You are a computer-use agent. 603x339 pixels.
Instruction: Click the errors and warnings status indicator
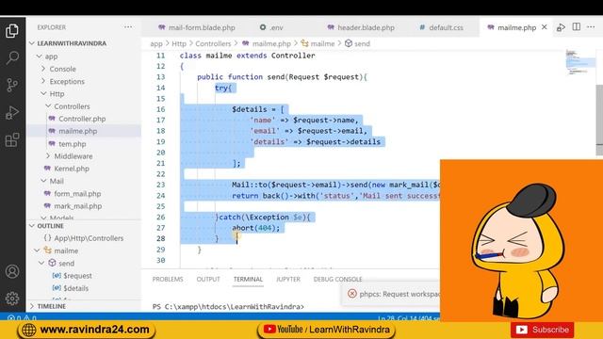coord(22,318)
